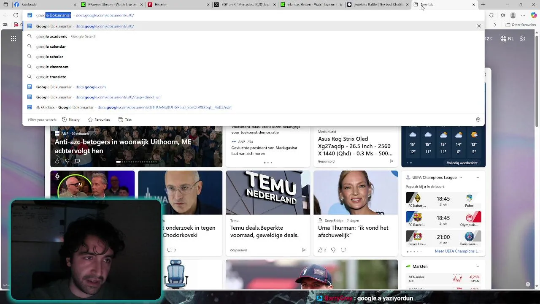Image resolution: width=540 pixels, height=304 pixels.
Task: Open more options on the Markten card
Action: [x=477, y=266]
